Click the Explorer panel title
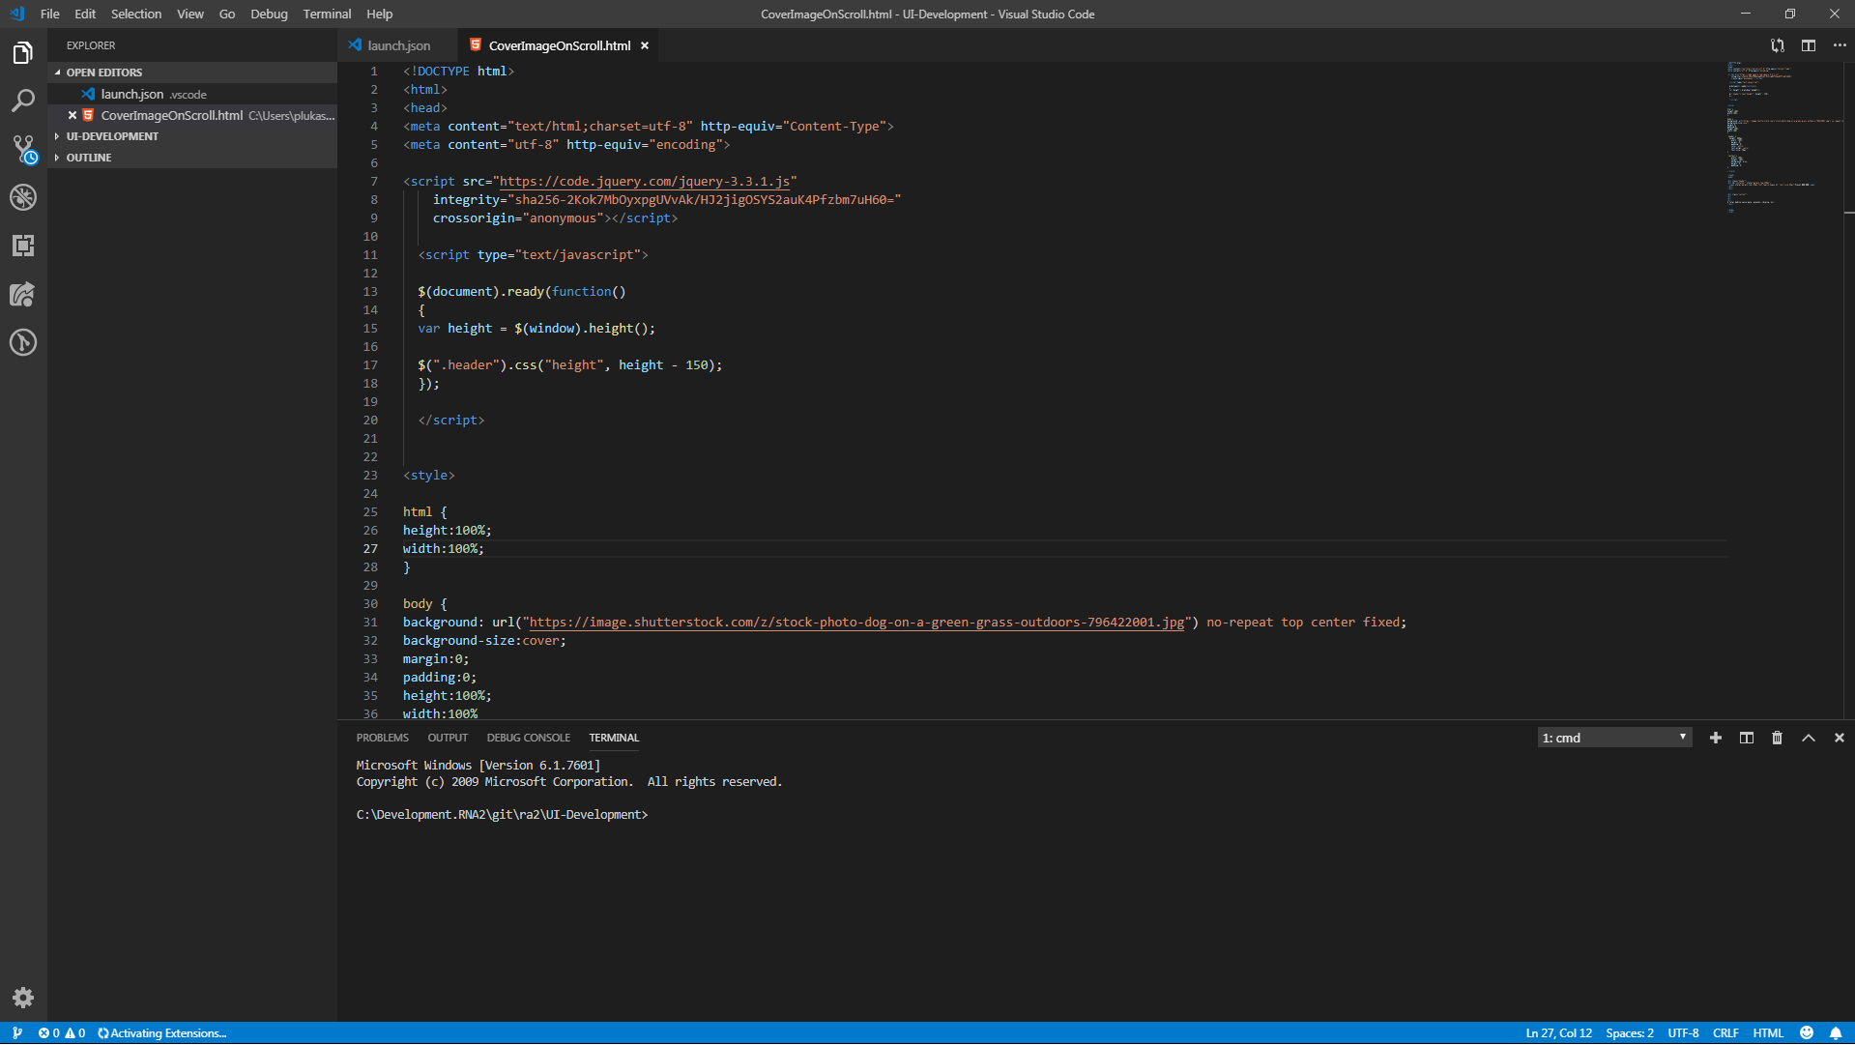This screenshot has height=1045, width=1855. pos(91,45)
